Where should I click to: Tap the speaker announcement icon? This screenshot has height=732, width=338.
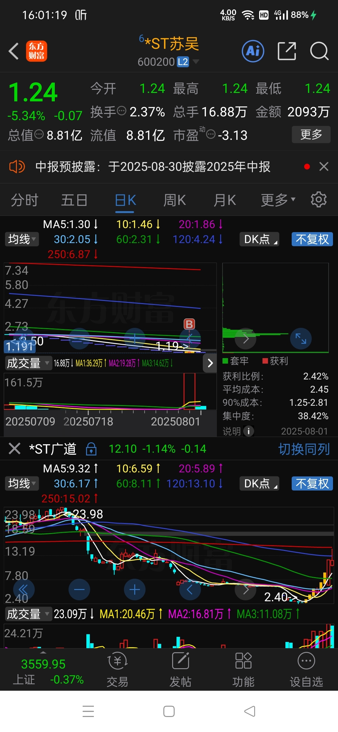(17, 167)
